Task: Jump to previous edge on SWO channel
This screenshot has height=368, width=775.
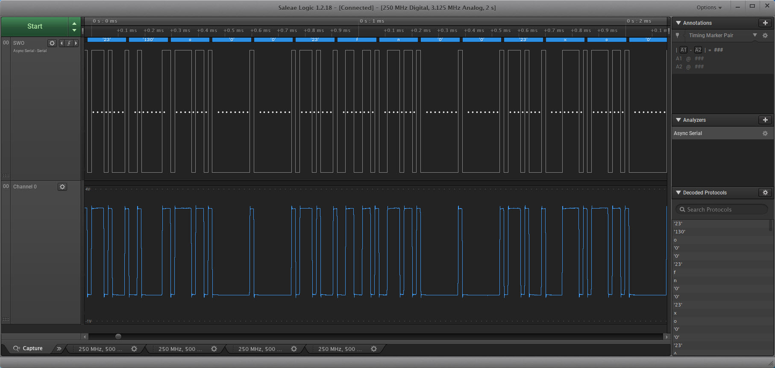Action: [x=62, y=43]
